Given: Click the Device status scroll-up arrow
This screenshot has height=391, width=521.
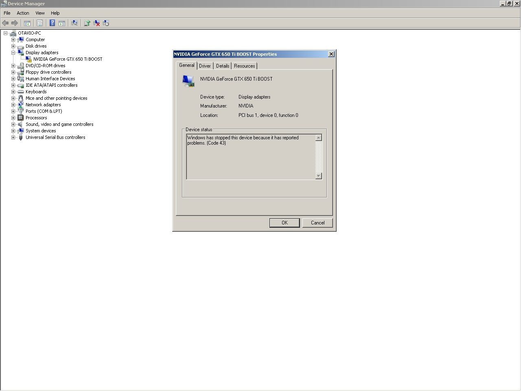Looking at the screenshot, I should [x=319, y=138].
